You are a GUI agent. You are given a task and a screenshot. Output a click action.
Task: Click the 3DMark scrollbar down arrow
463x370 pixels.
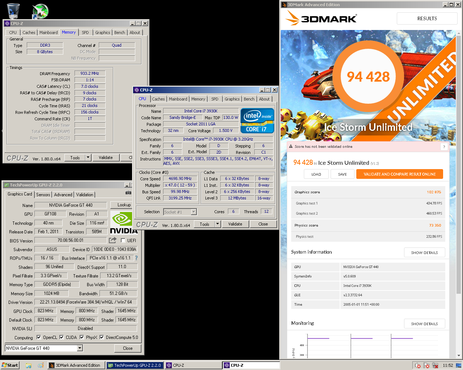click(459, 356)
